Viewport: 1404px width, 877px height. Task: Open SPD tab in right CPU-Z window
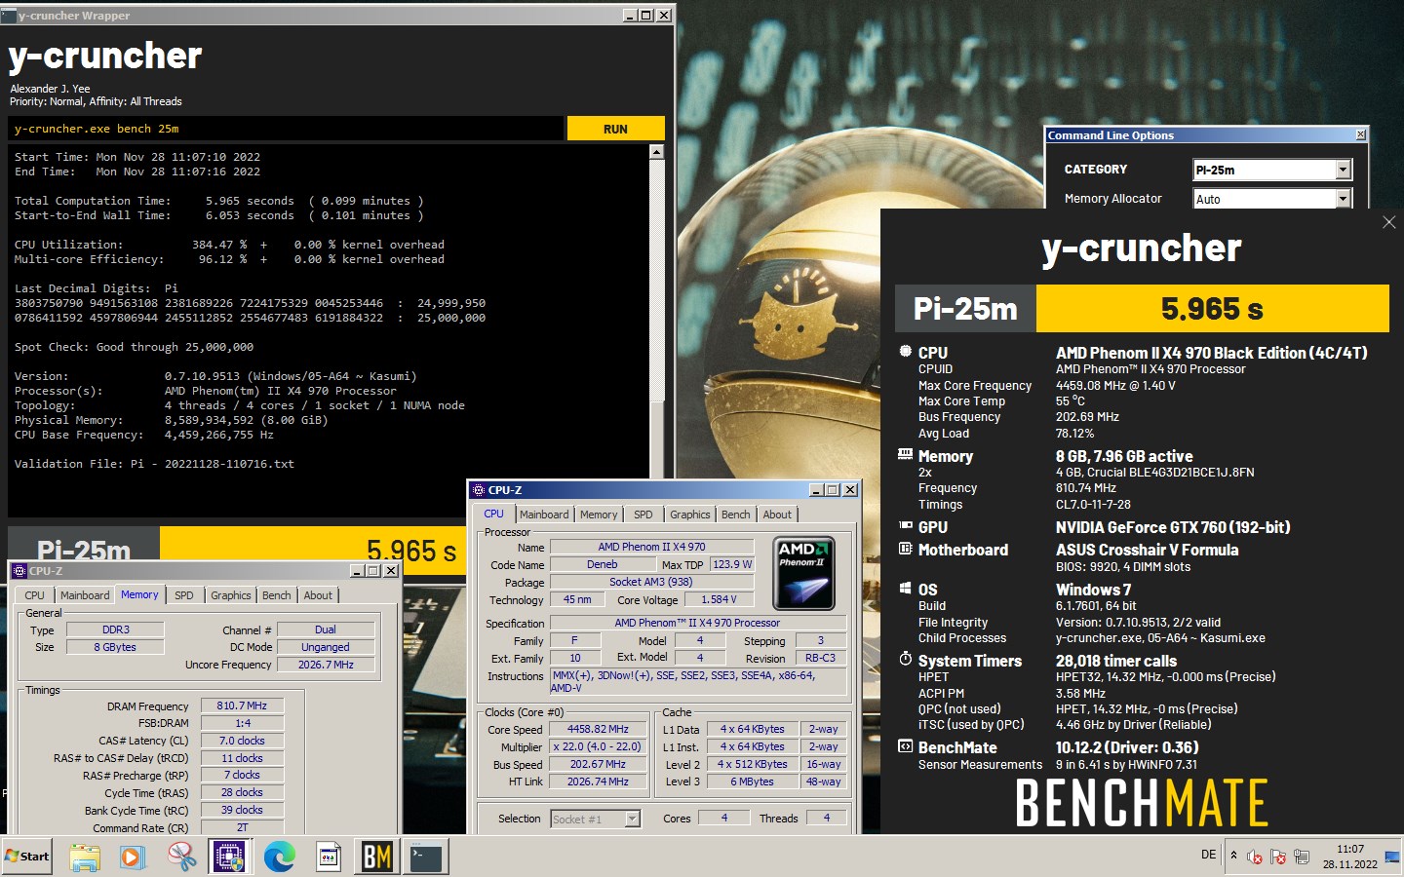click(643, 515)
